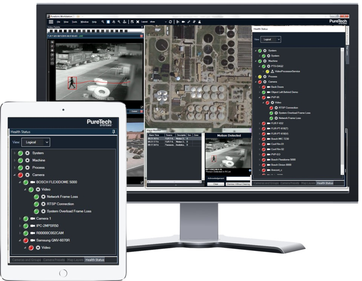
Task: Click the yellow status indicator beside Process
Action: 260,77
